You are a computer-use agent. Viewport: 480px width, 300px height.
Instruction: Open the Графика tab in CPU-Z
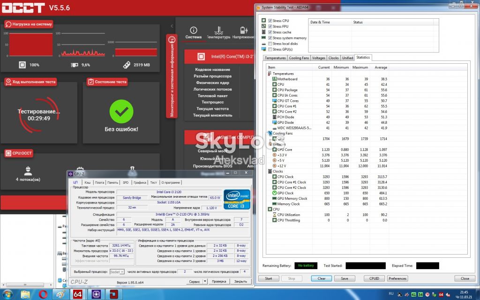click(x=140, y=182)
